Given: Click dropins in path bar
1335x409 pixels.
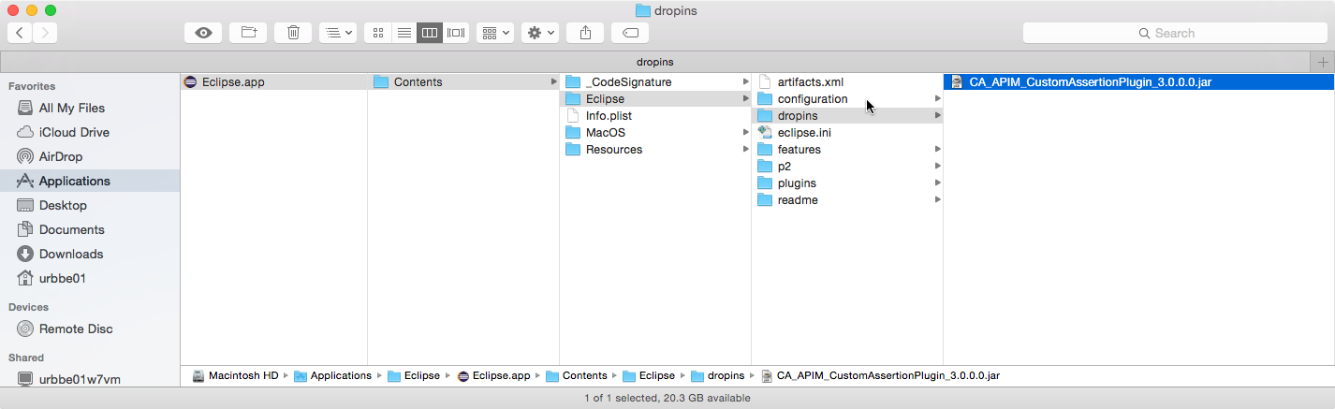Looking at the screenshot, I should click(717, 375).
